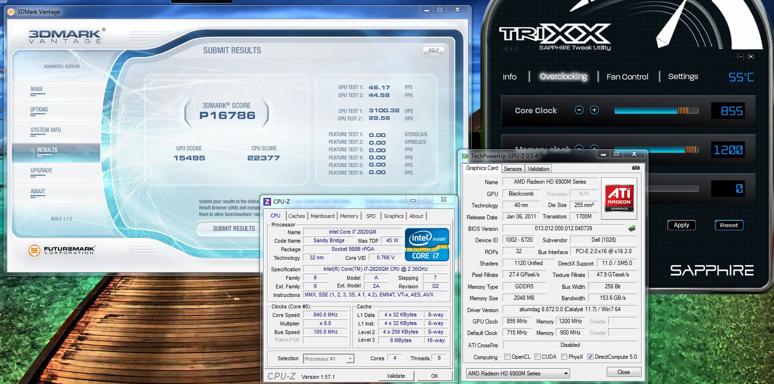The height and width of the screenshot is (384, 774).
Task: Adjust the Memory Clock slider in TRIXX
Action: coord(656,149)
